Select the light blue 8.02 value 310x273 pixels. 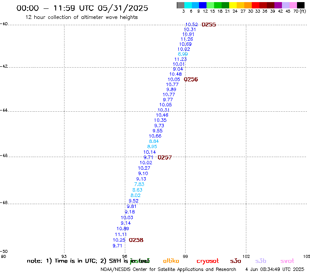pos(136,195)
